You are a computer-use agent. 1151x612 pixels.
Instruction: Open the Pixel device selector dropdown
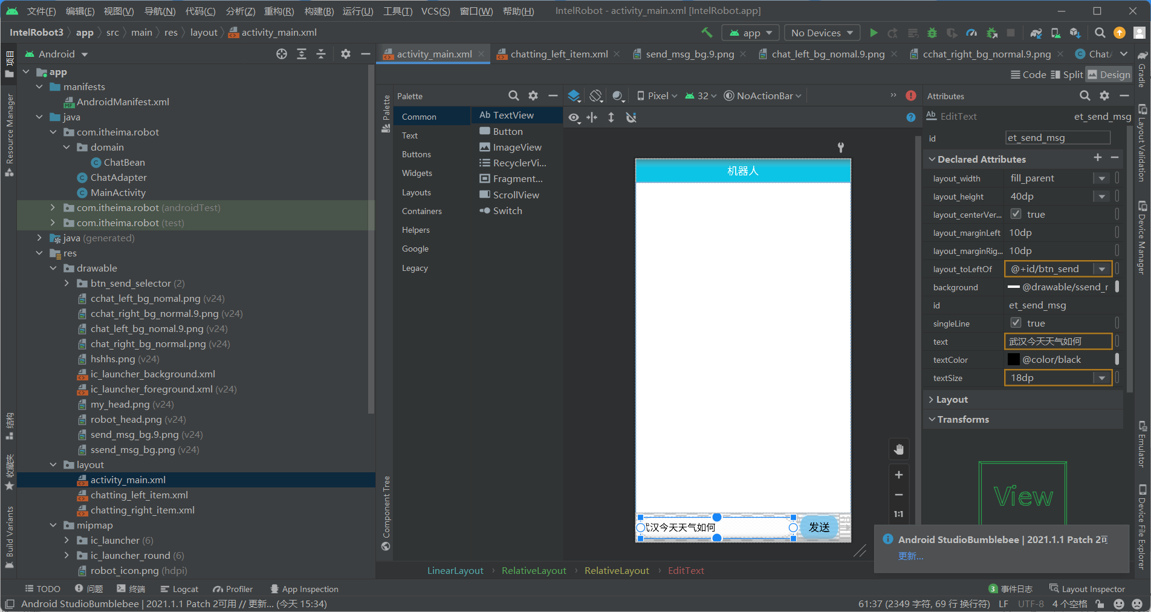point(657,95)
